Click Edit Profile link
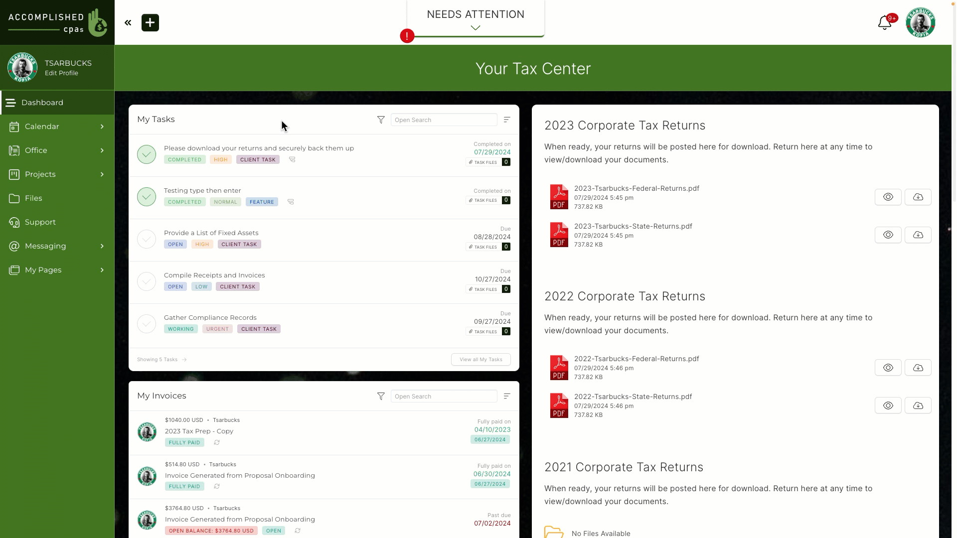Screen dimensions: 957x538 tap(61, 73)
